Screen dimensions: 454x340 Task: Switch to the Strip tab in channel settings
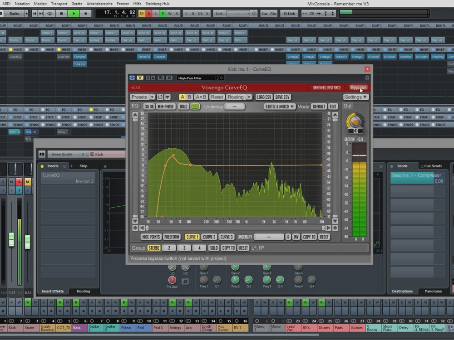point(84,166)
